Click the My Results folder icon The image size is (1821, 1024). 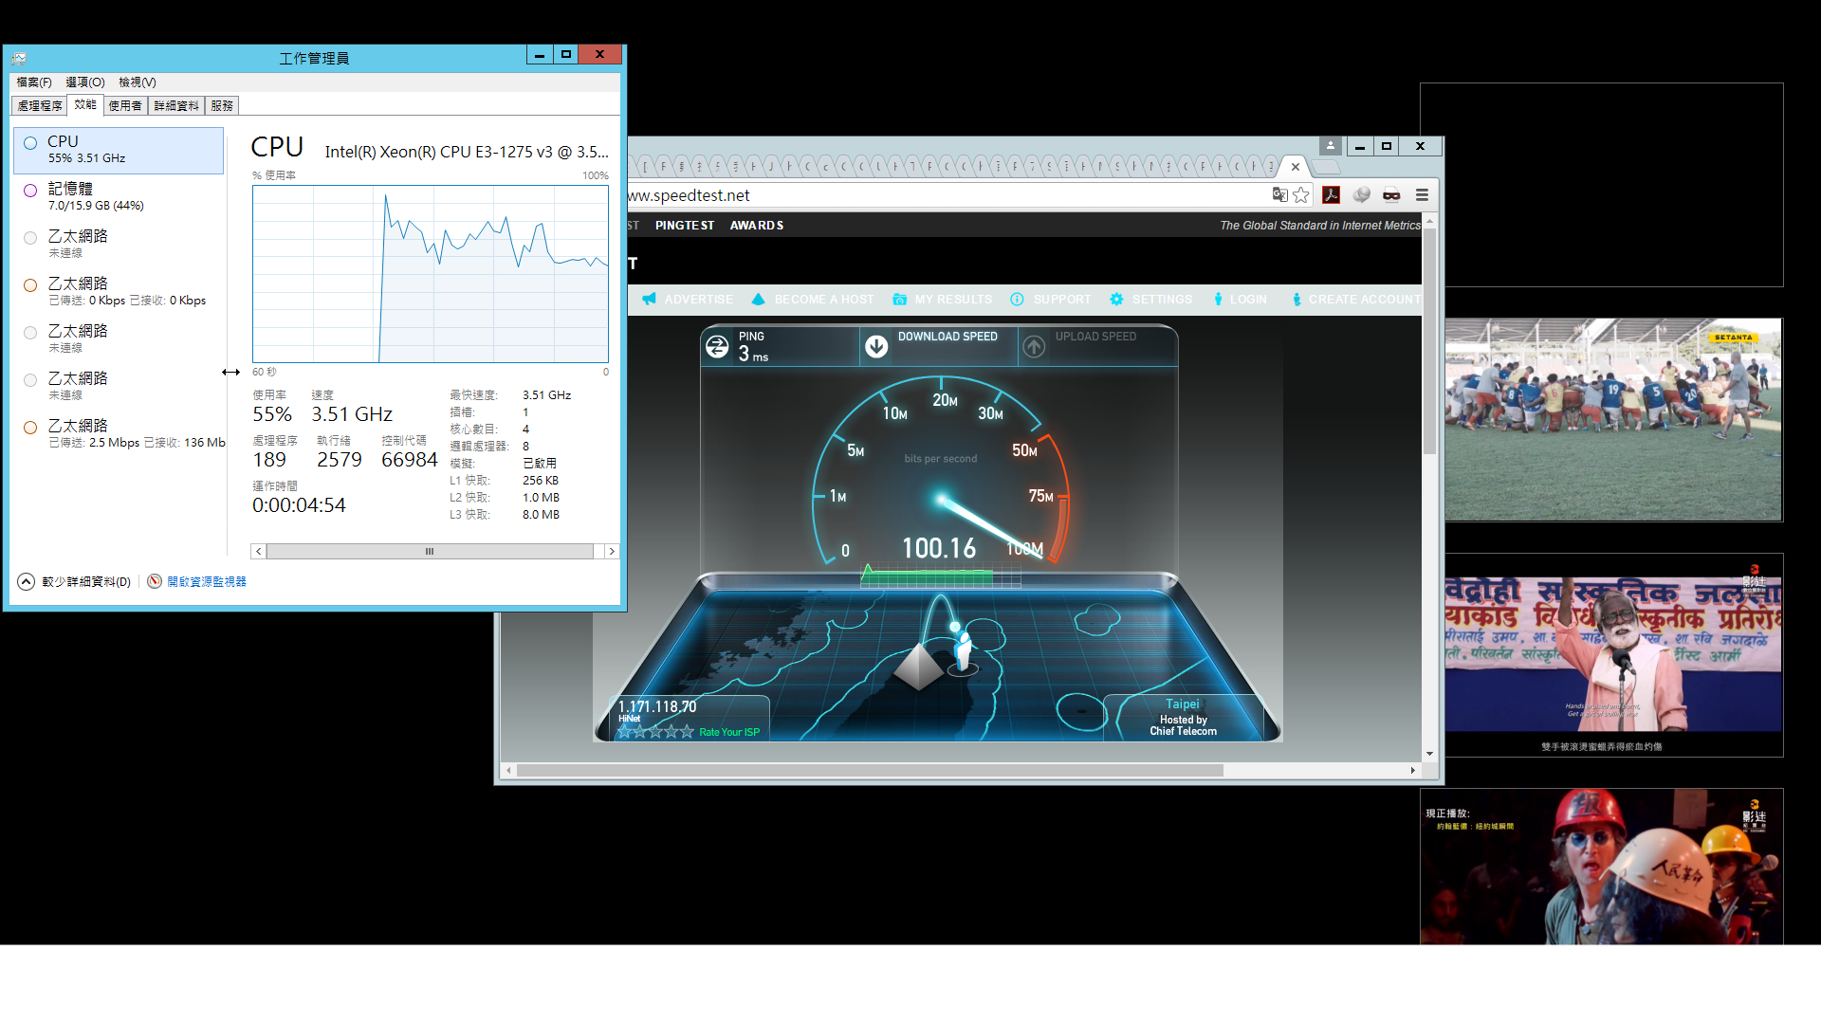point(899,299)
